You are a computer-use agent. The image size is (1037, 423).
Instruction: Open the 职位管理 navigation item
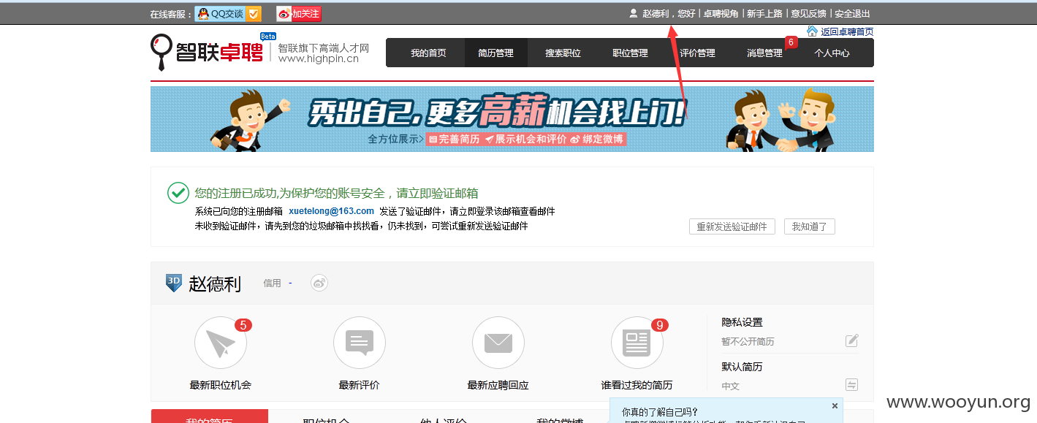pyautogui.click(x=630, y=53)
